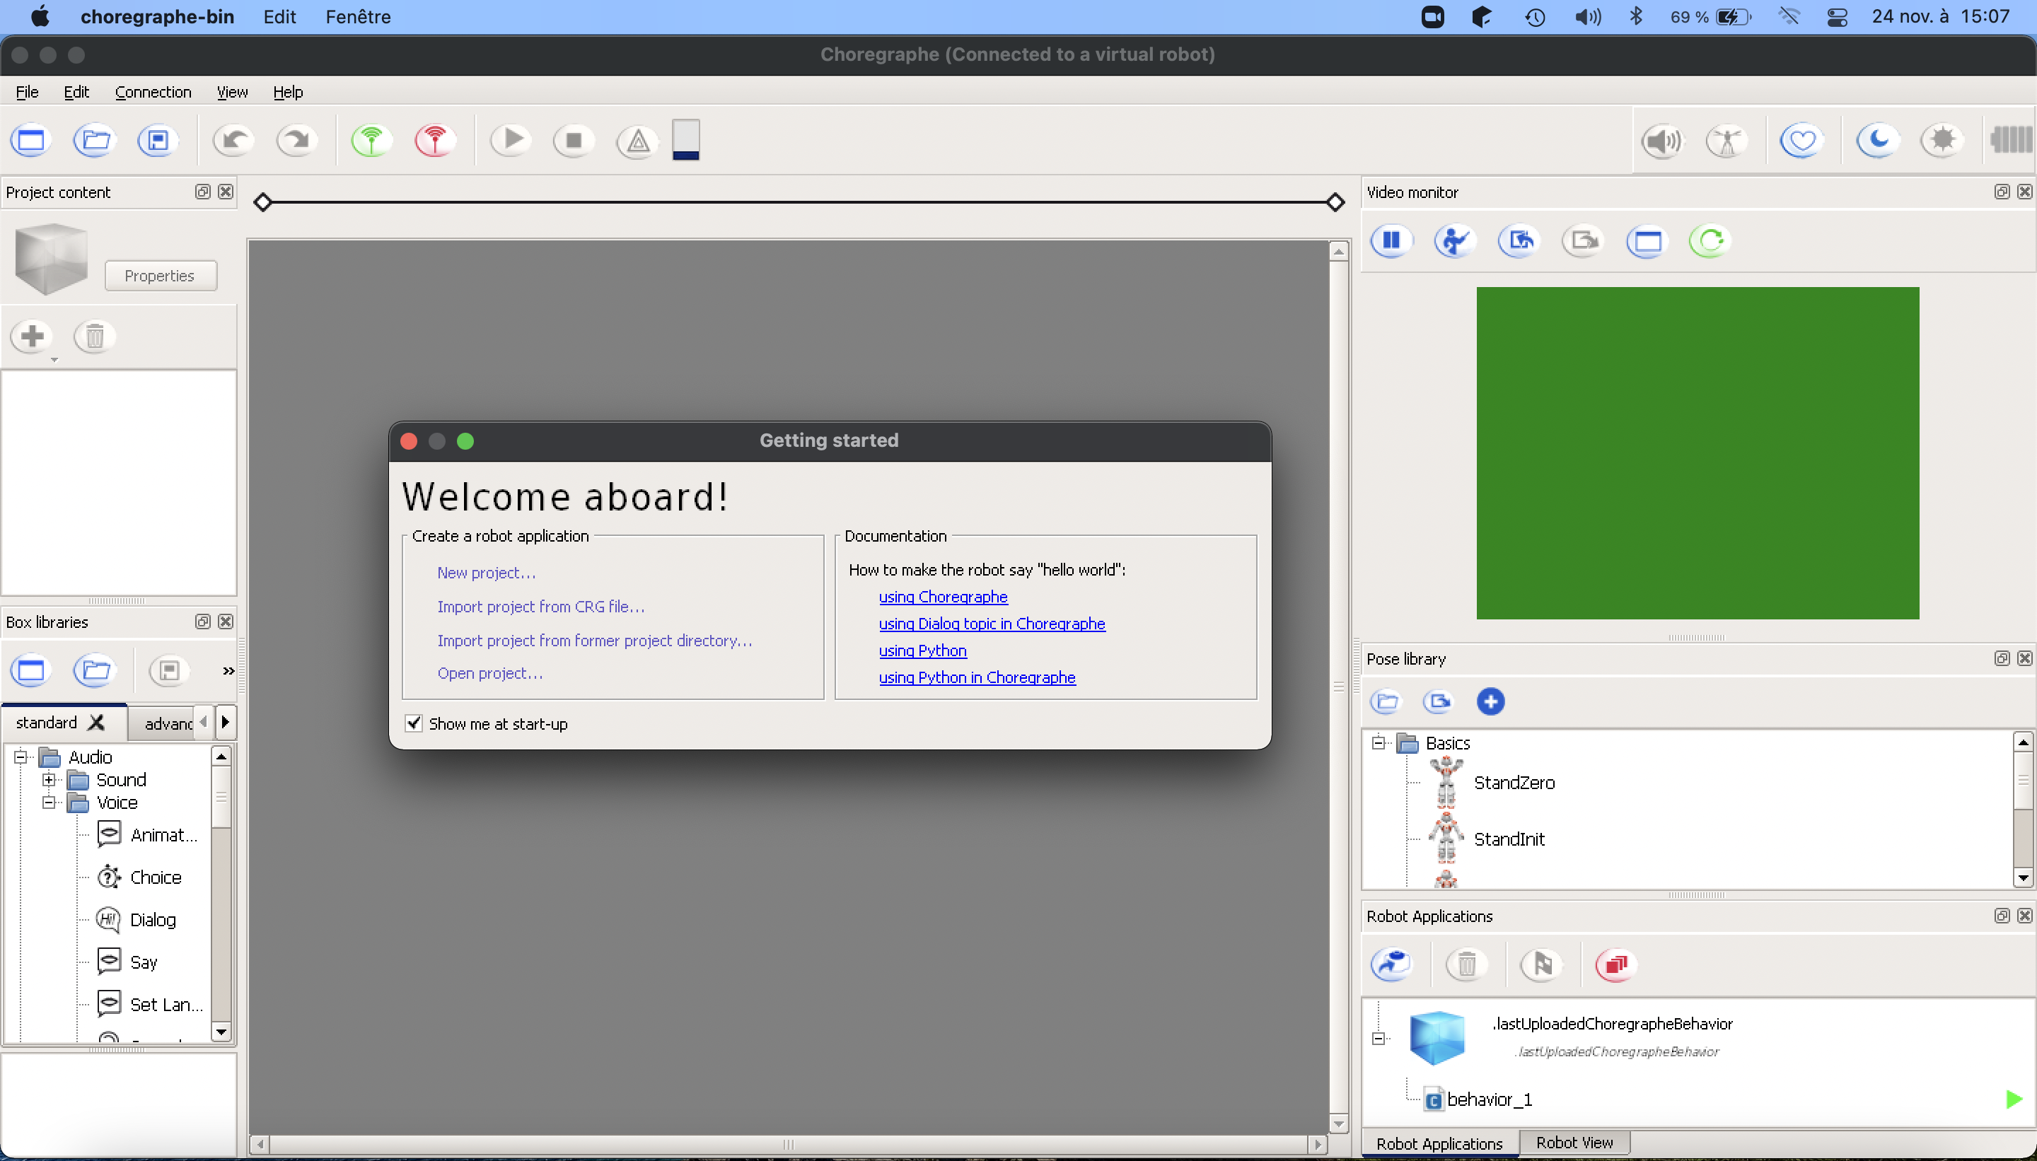Switch to the advanced box library tab

168,723
